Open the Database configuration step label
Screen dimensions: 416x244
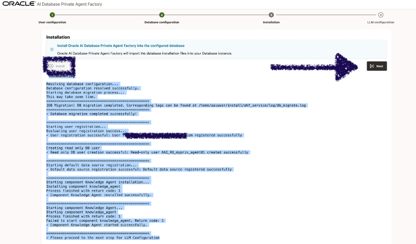pyautogui.click(x=162, y=22)
